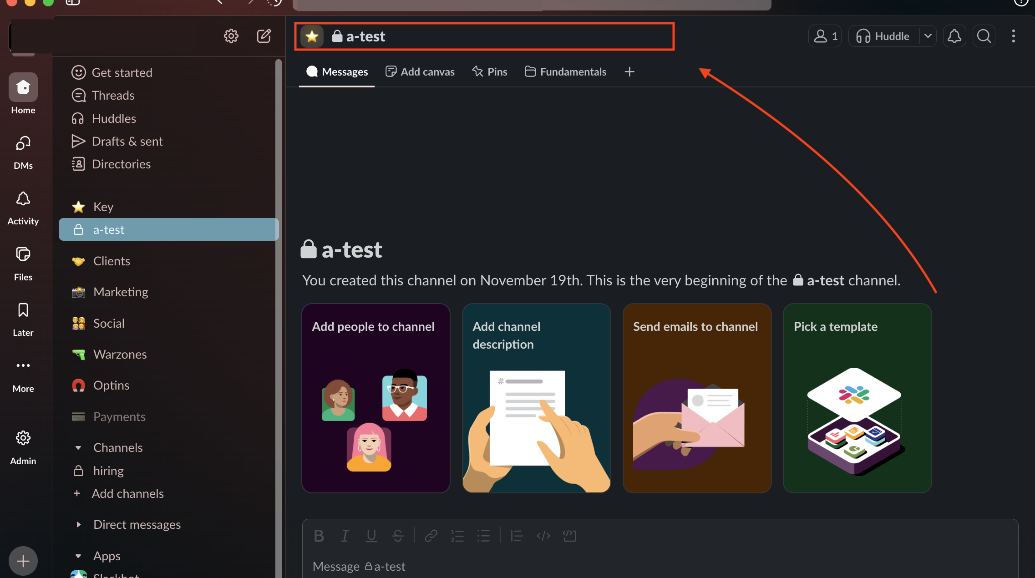This screenshot has height=578, width=1035.
Task: Click the new message compose icon
Action: [x=264, y=36]
